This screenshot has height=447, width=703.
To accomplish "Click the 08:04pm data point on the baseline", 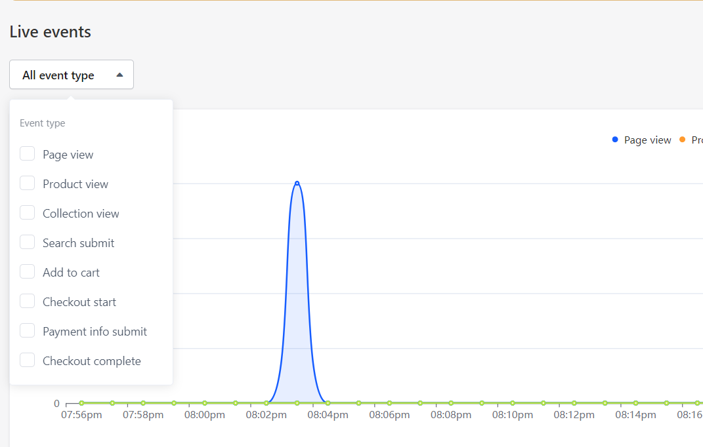I will click(328, 403).
